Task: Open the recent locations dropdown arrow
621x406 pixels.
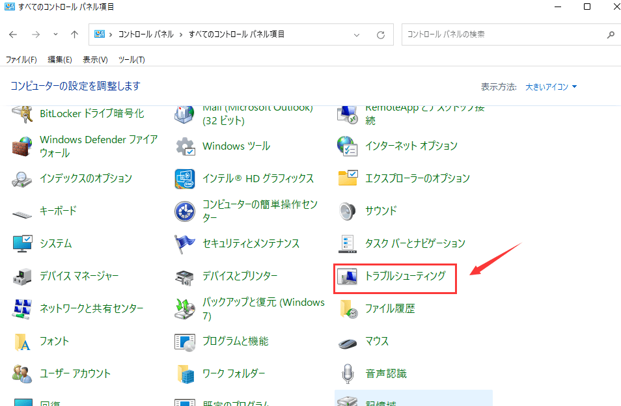Action: tap(55, 34)
